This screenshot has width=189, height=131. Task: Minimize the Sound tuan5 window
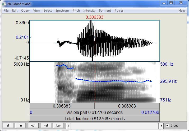pos(164,3)
